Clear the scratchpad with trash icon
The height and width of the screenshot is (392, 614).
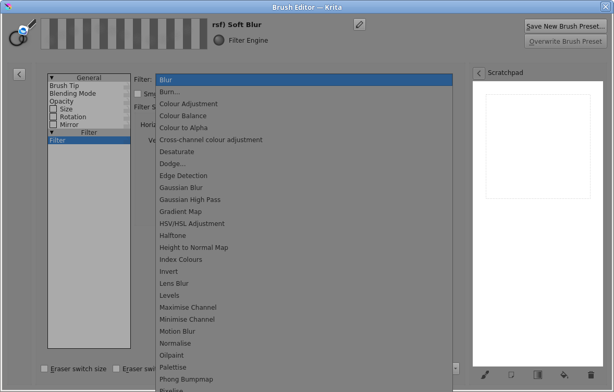tap(591, 375)
